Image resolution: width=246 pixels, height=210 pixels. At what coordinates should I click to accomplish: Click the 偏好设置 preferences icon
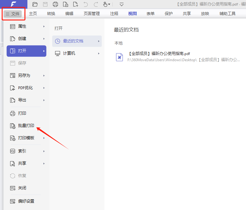(x=13, y=201)
